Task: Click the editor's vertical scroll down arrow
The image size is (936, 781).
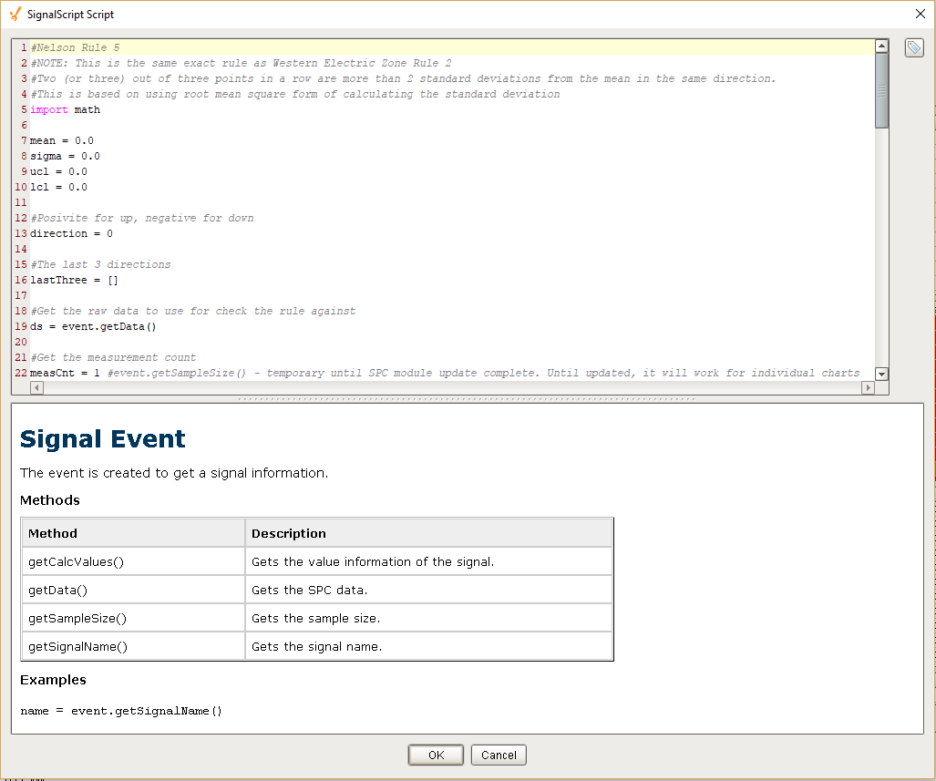Action: pyautogui.click(x=881, y=374)
